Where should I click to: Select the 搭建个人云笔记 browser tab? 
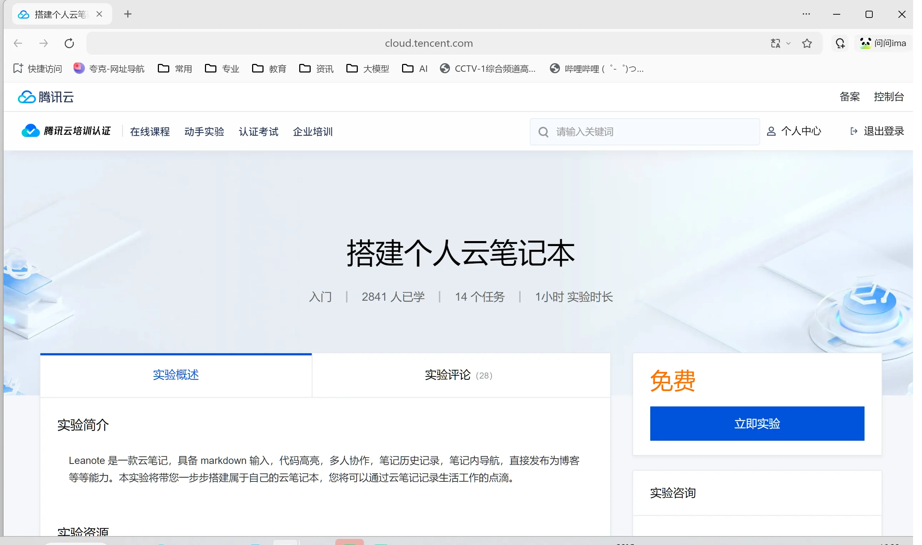tap(62, 14)
